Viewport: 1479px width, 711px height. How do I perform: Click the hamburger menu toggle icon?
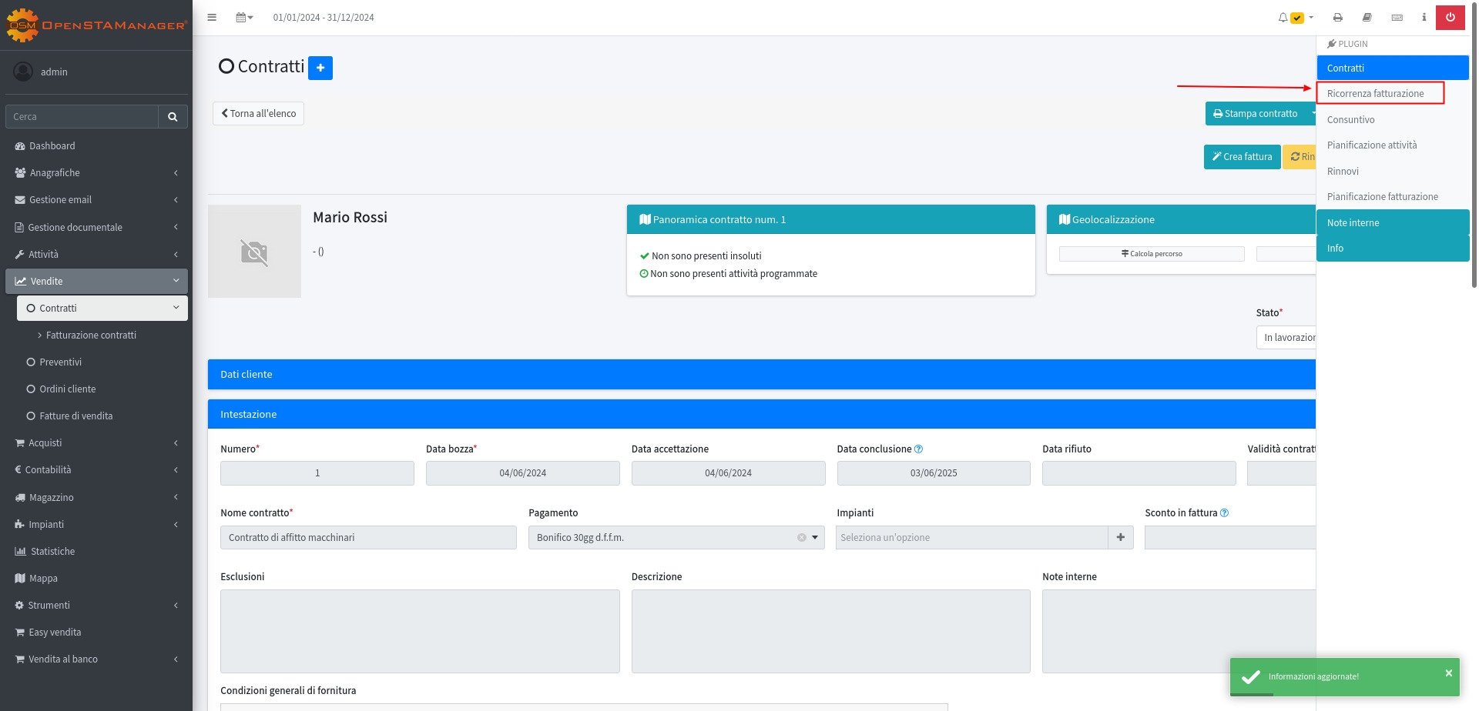click(x=212, y=17)
